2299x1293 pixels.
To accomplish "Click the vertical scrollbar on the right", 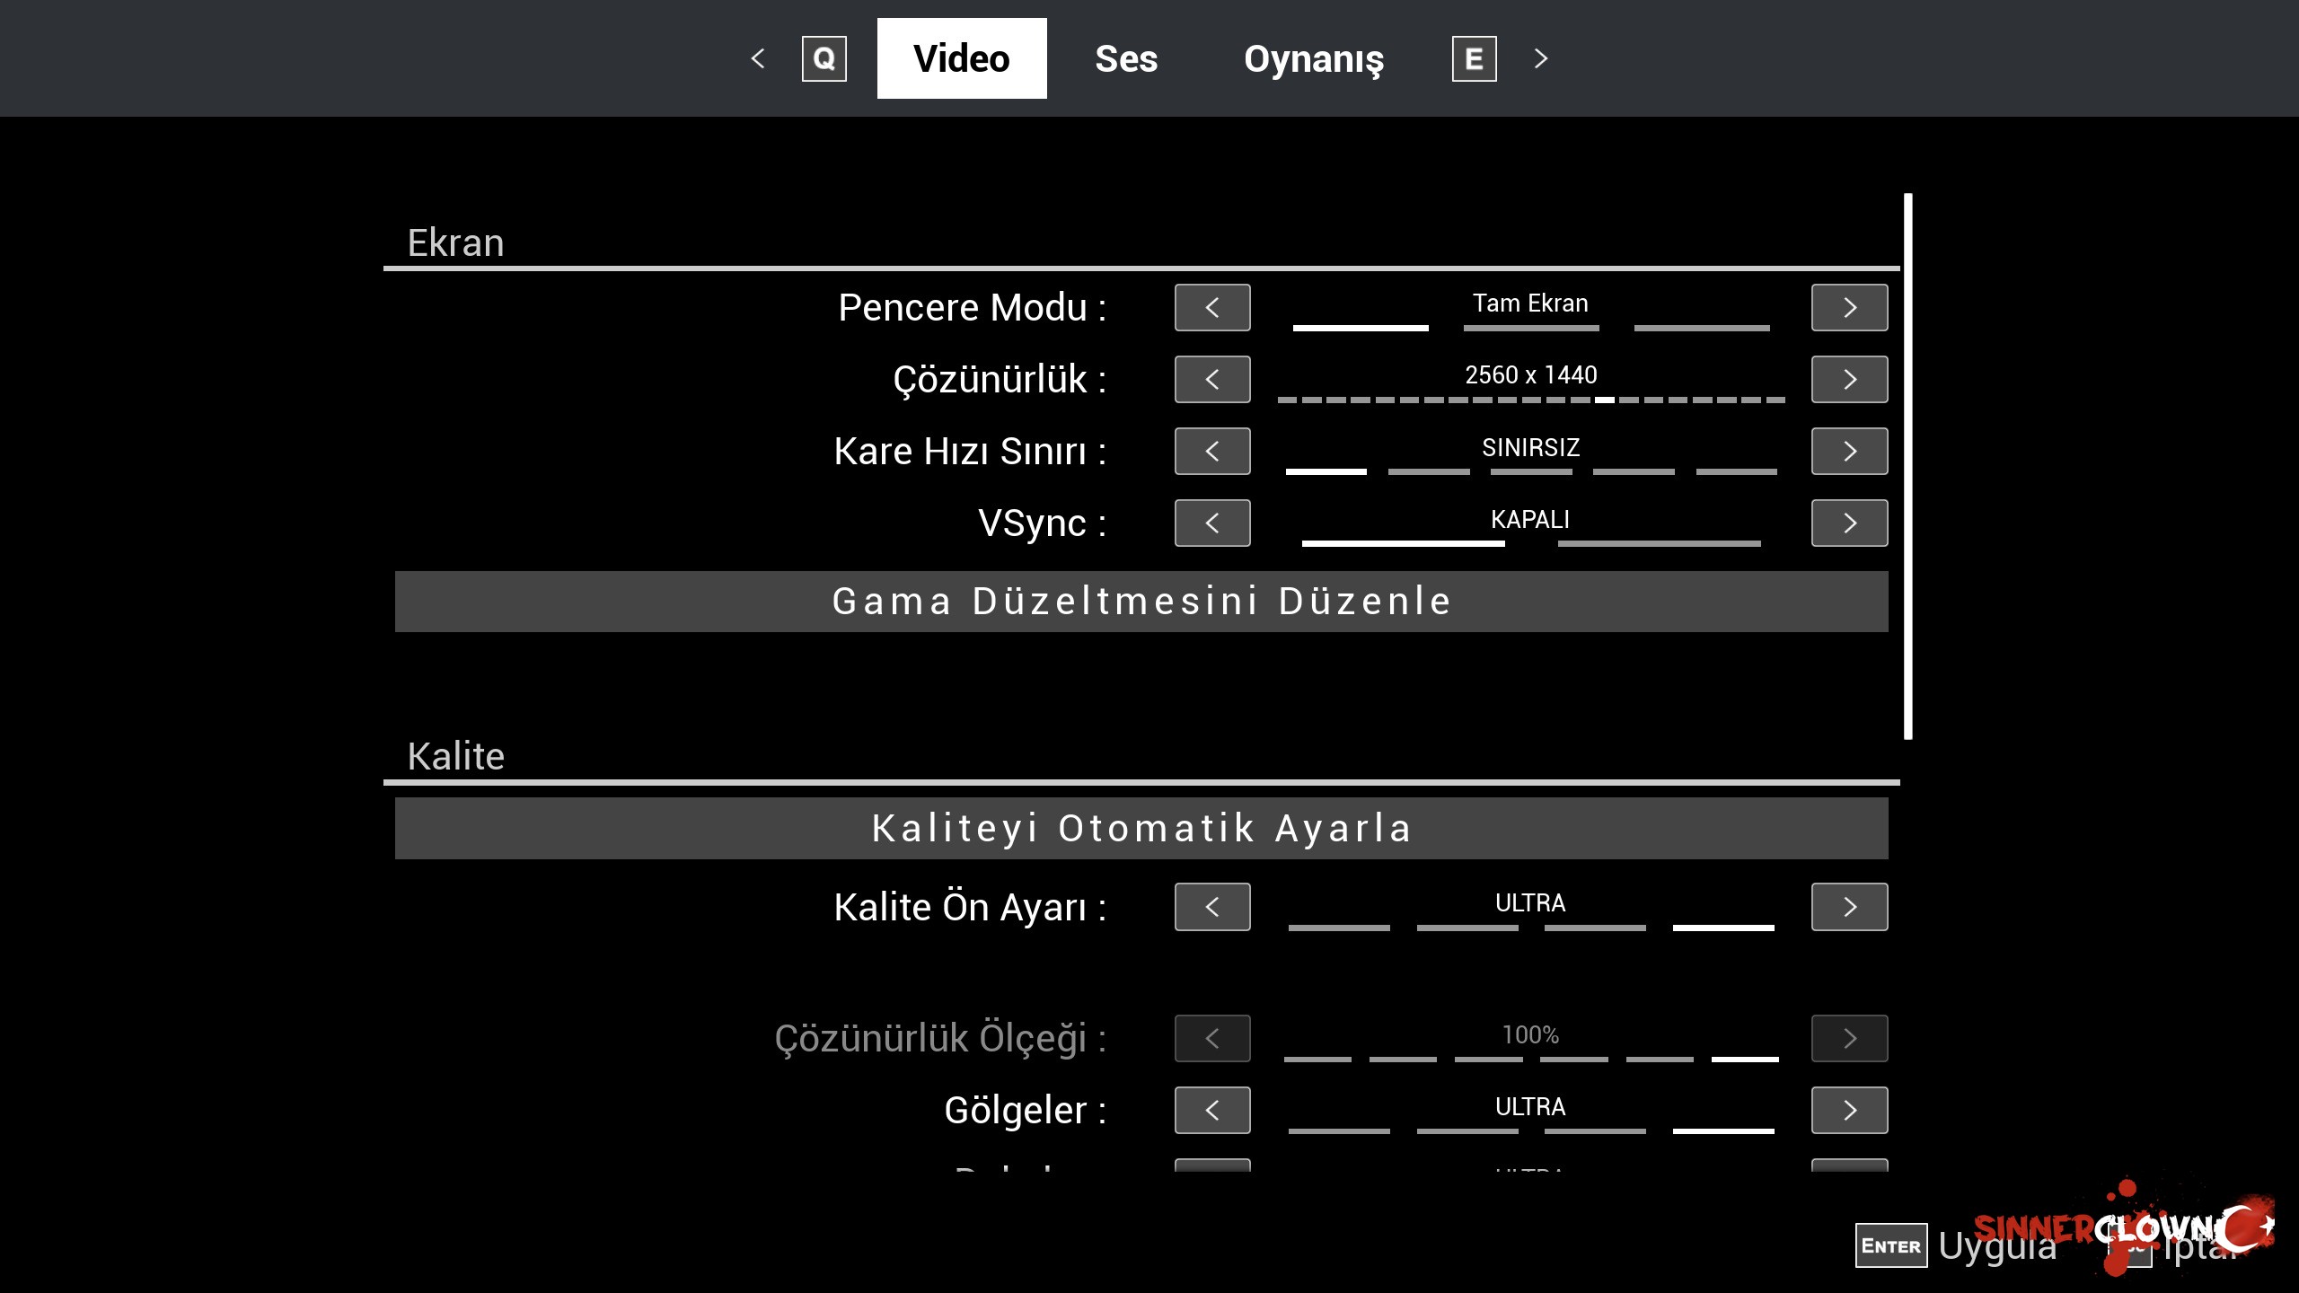I will tap(1907, 467).
